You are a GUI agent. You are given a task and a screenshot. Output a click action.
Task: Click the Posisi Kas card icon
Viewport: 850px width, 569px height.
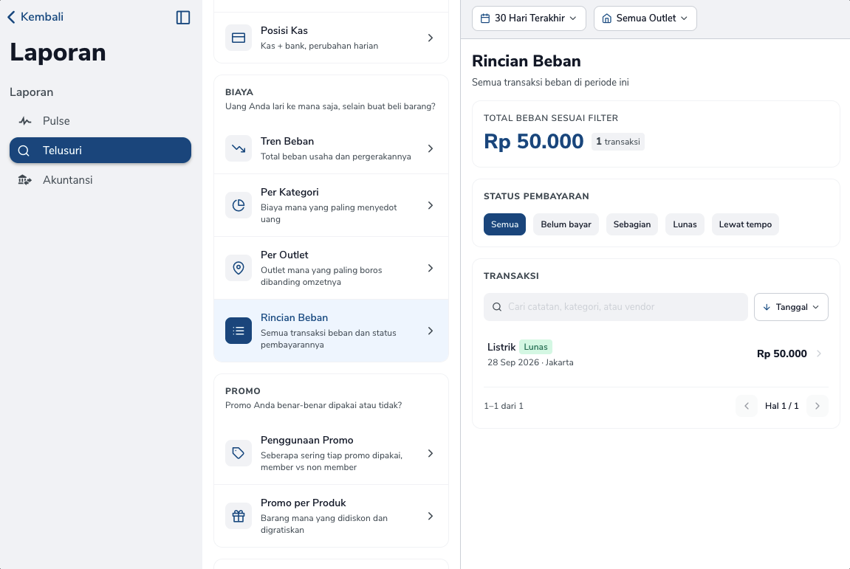point(239,38)
